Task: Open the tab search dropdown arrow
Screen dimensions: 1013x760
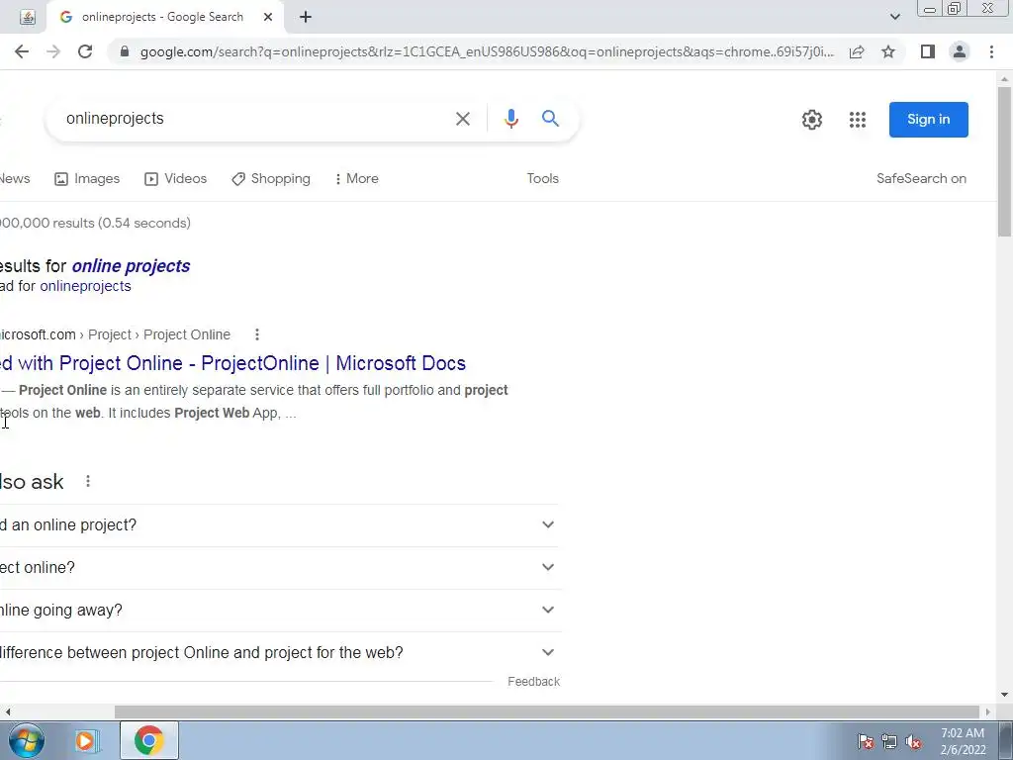Action: point(894,17)
